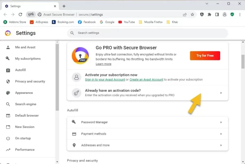The width and height of the screenshot is (245, 164).
Task: Follow the Learn more link
Action: [103, 64]
